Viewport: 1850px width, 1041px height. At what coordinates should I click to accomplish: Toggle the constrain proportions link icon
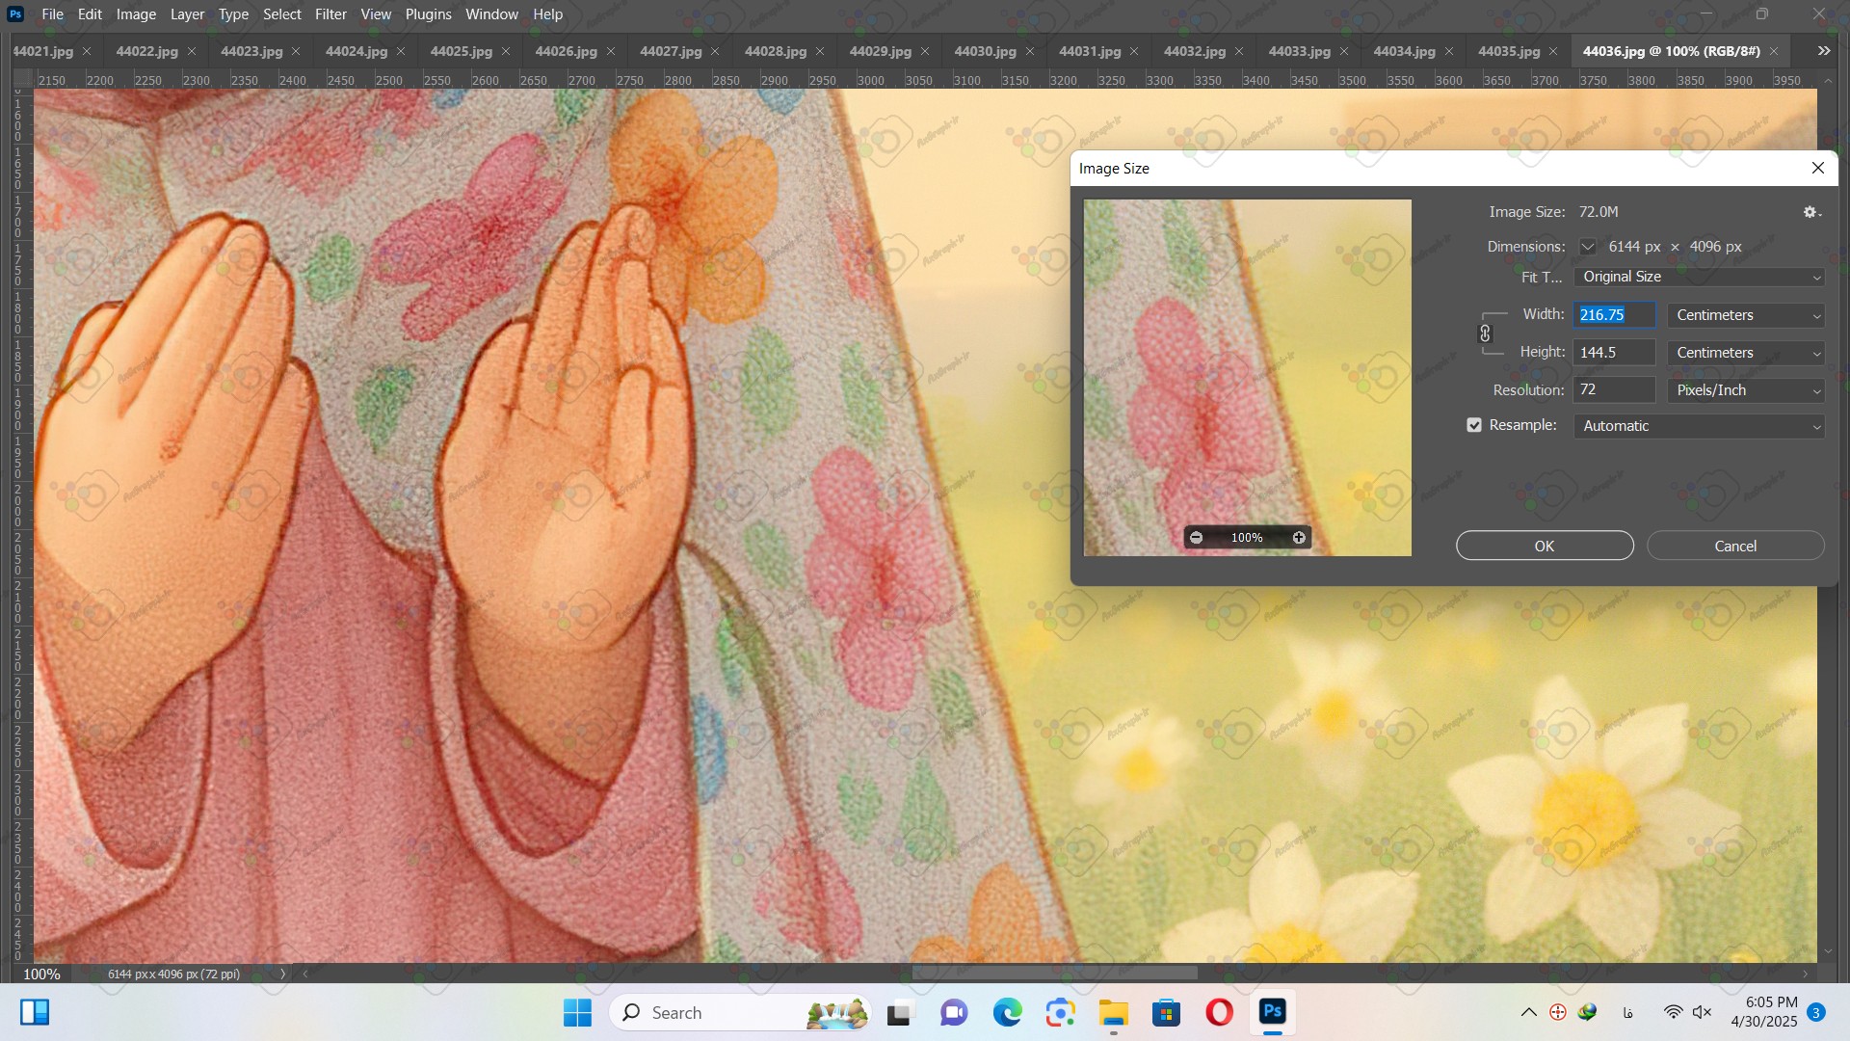click(x=1485, y=334)
